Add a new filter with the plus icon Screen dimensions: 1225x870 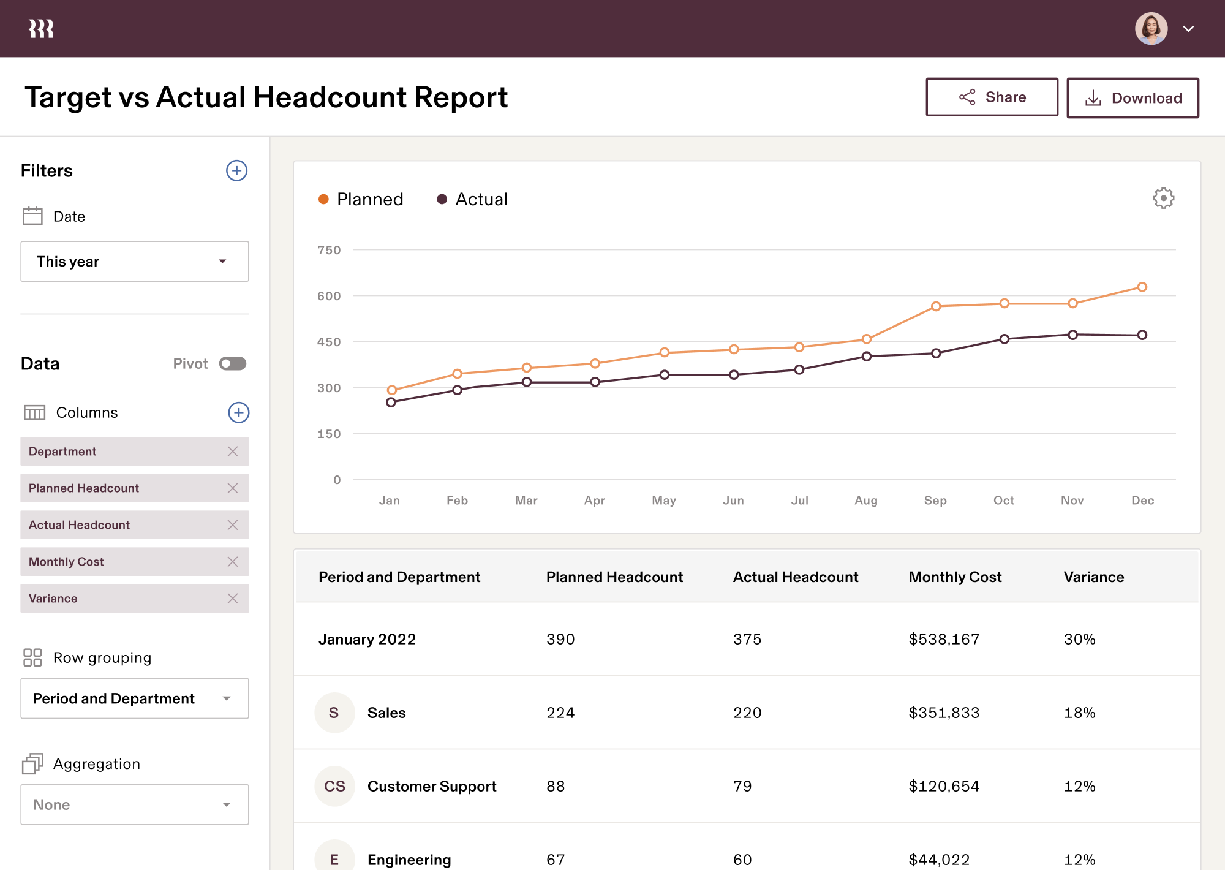click(236, 171)
